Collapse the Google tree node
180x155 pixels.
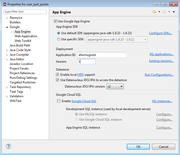click(7, 27)
